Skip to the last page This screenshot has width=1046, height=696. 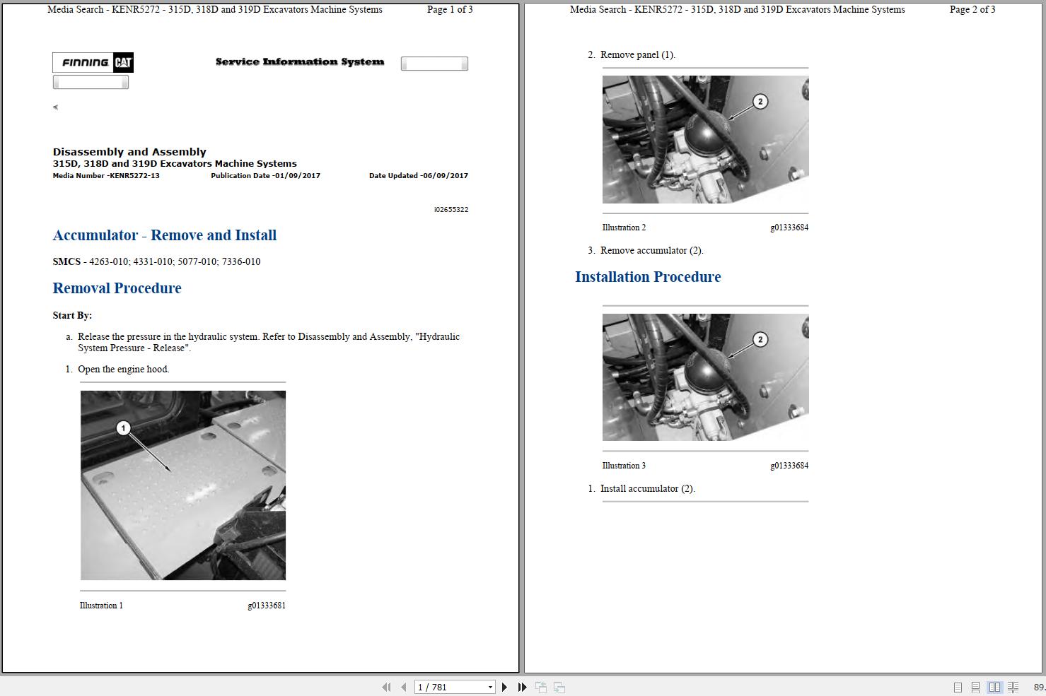click(521, 686)
